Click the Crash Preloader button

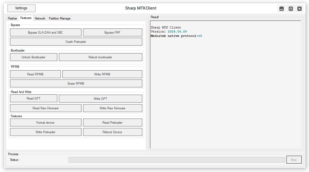(76, 42)
